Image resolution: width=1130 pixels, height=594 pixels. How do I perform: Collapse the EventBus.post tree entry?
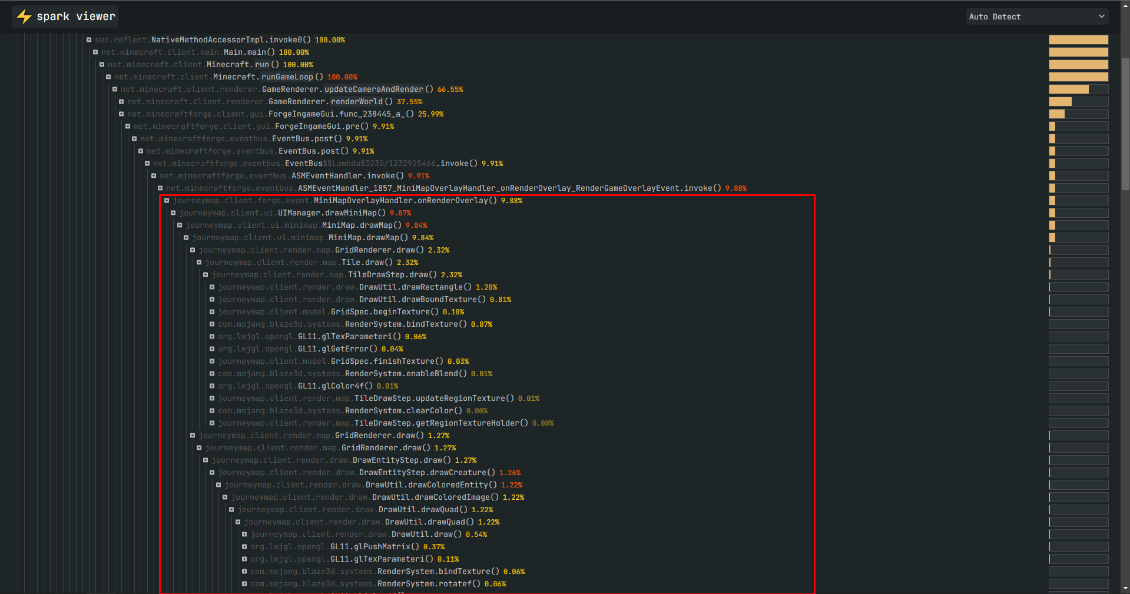tap(134, 138)
